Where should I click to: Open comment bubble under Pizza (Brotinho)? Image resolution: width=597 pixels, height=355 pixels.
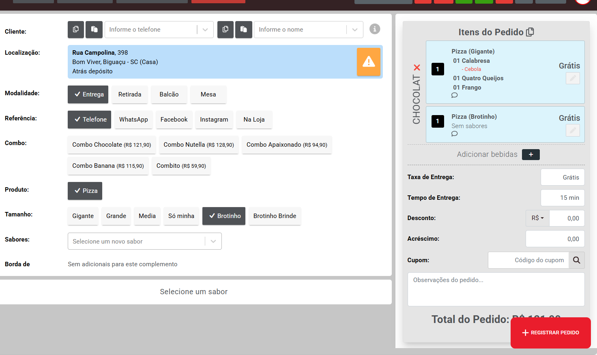coord(454,134)
